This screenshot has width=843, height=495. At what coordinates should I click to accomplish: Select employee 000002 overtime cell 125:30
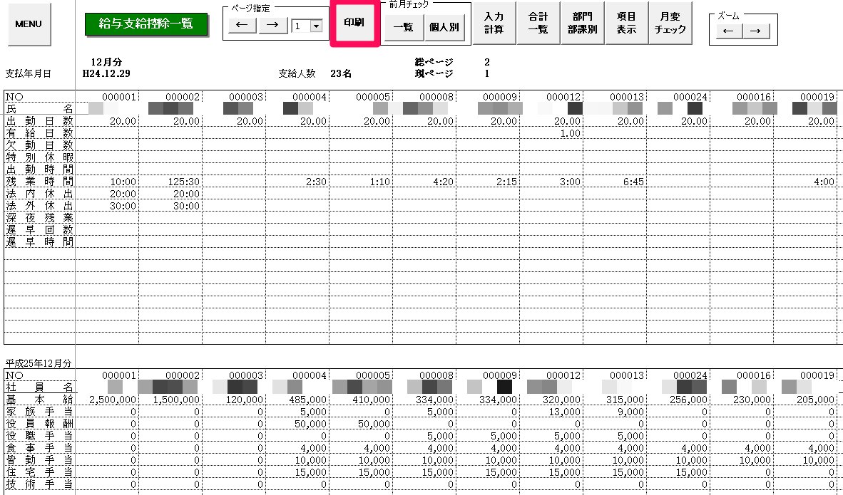point(170,182)
